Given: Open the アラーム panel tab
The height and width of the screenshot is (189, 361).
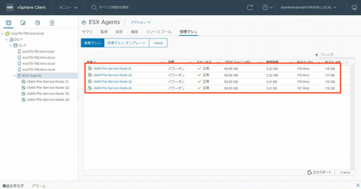Looking at the screenshot, I should pos(39,186).
